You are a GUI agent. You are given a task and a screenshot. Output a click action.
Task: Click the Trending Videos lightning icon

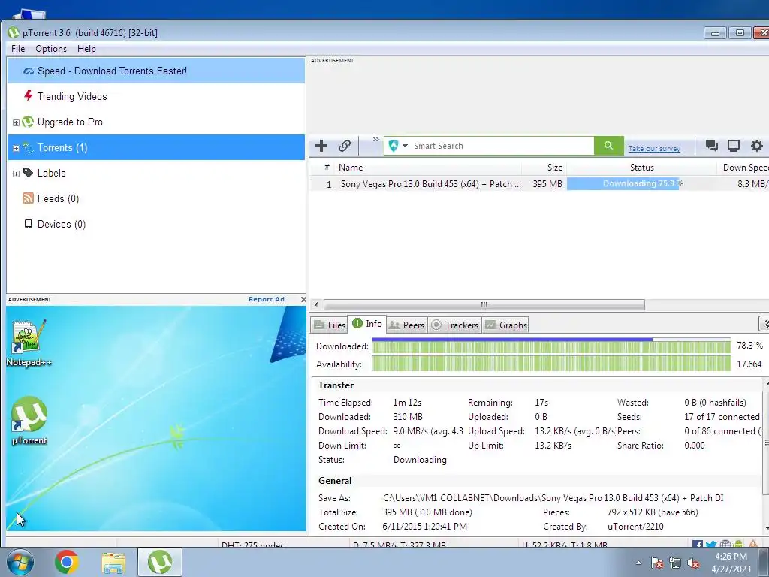tap(29, 96)
